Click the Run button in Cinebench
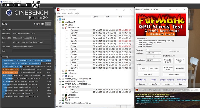This screenshot has width=200, height=108. [48, 24]
